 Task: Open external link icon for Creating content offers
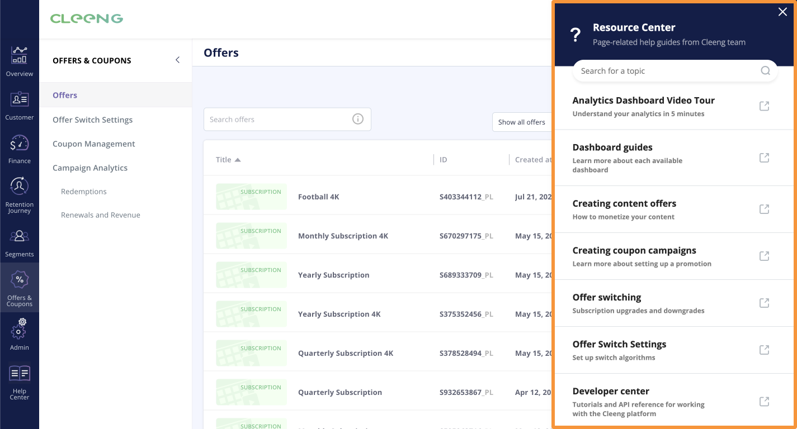764,209
